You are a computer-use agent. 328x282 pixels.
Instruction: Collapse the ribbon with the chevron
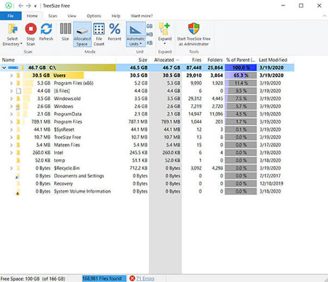(324, 16)
